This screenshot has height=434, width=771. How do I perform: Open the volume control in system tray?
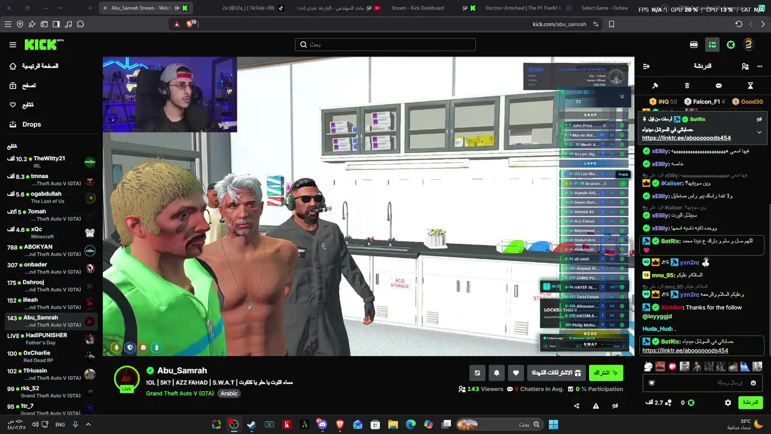(35, 424)
